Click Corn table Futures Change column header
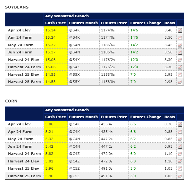193x186 pixels. [146, 117]
